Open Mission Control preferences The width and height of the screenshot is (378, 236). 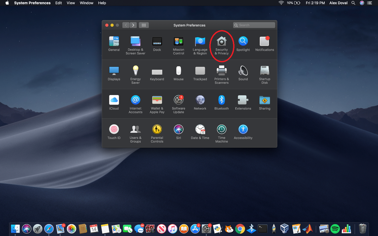(x=179, y=45)
